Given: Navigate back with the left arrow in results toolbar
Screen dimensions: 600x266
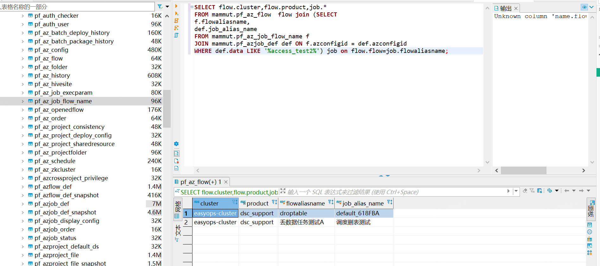Looking at the screenshot, I should [x=567, y=191].
